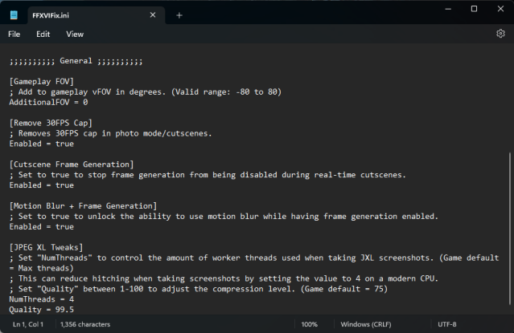Screen dimensions: 514x333
Task: Open the Edit menu
Action: (43, 35)
